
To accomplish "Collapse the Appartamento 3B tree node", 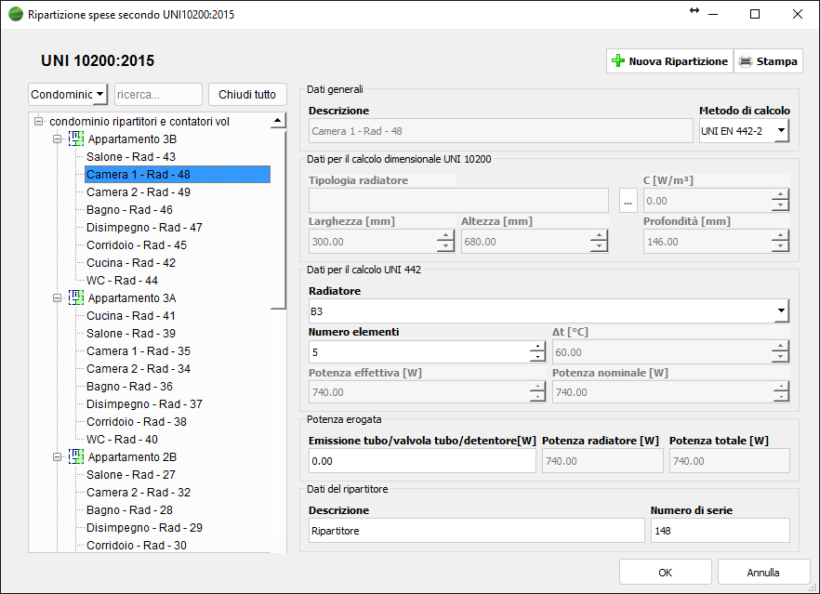I will [57, 139].
